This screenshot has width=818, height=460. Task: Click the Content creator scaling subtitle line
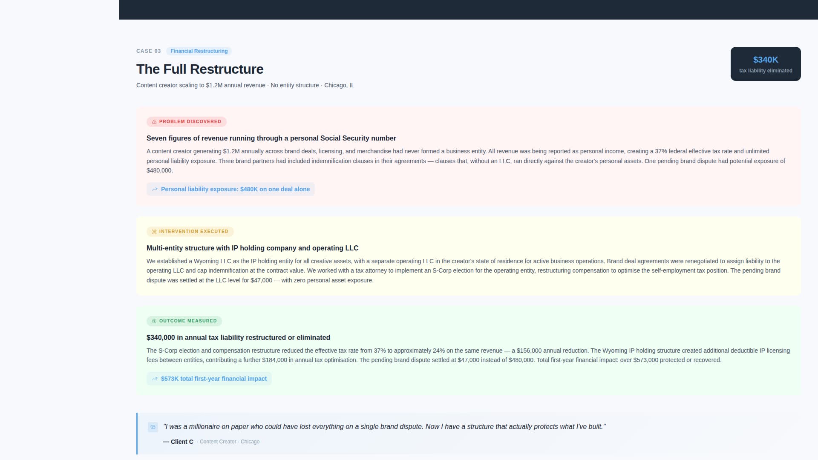[x=245, y=86]
